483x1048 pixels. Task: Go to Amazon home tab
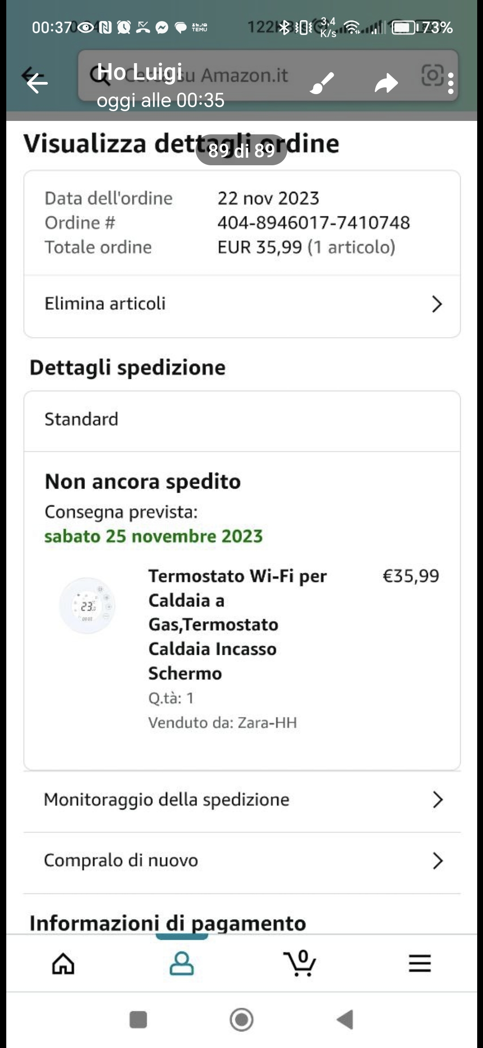pos(63,964)
